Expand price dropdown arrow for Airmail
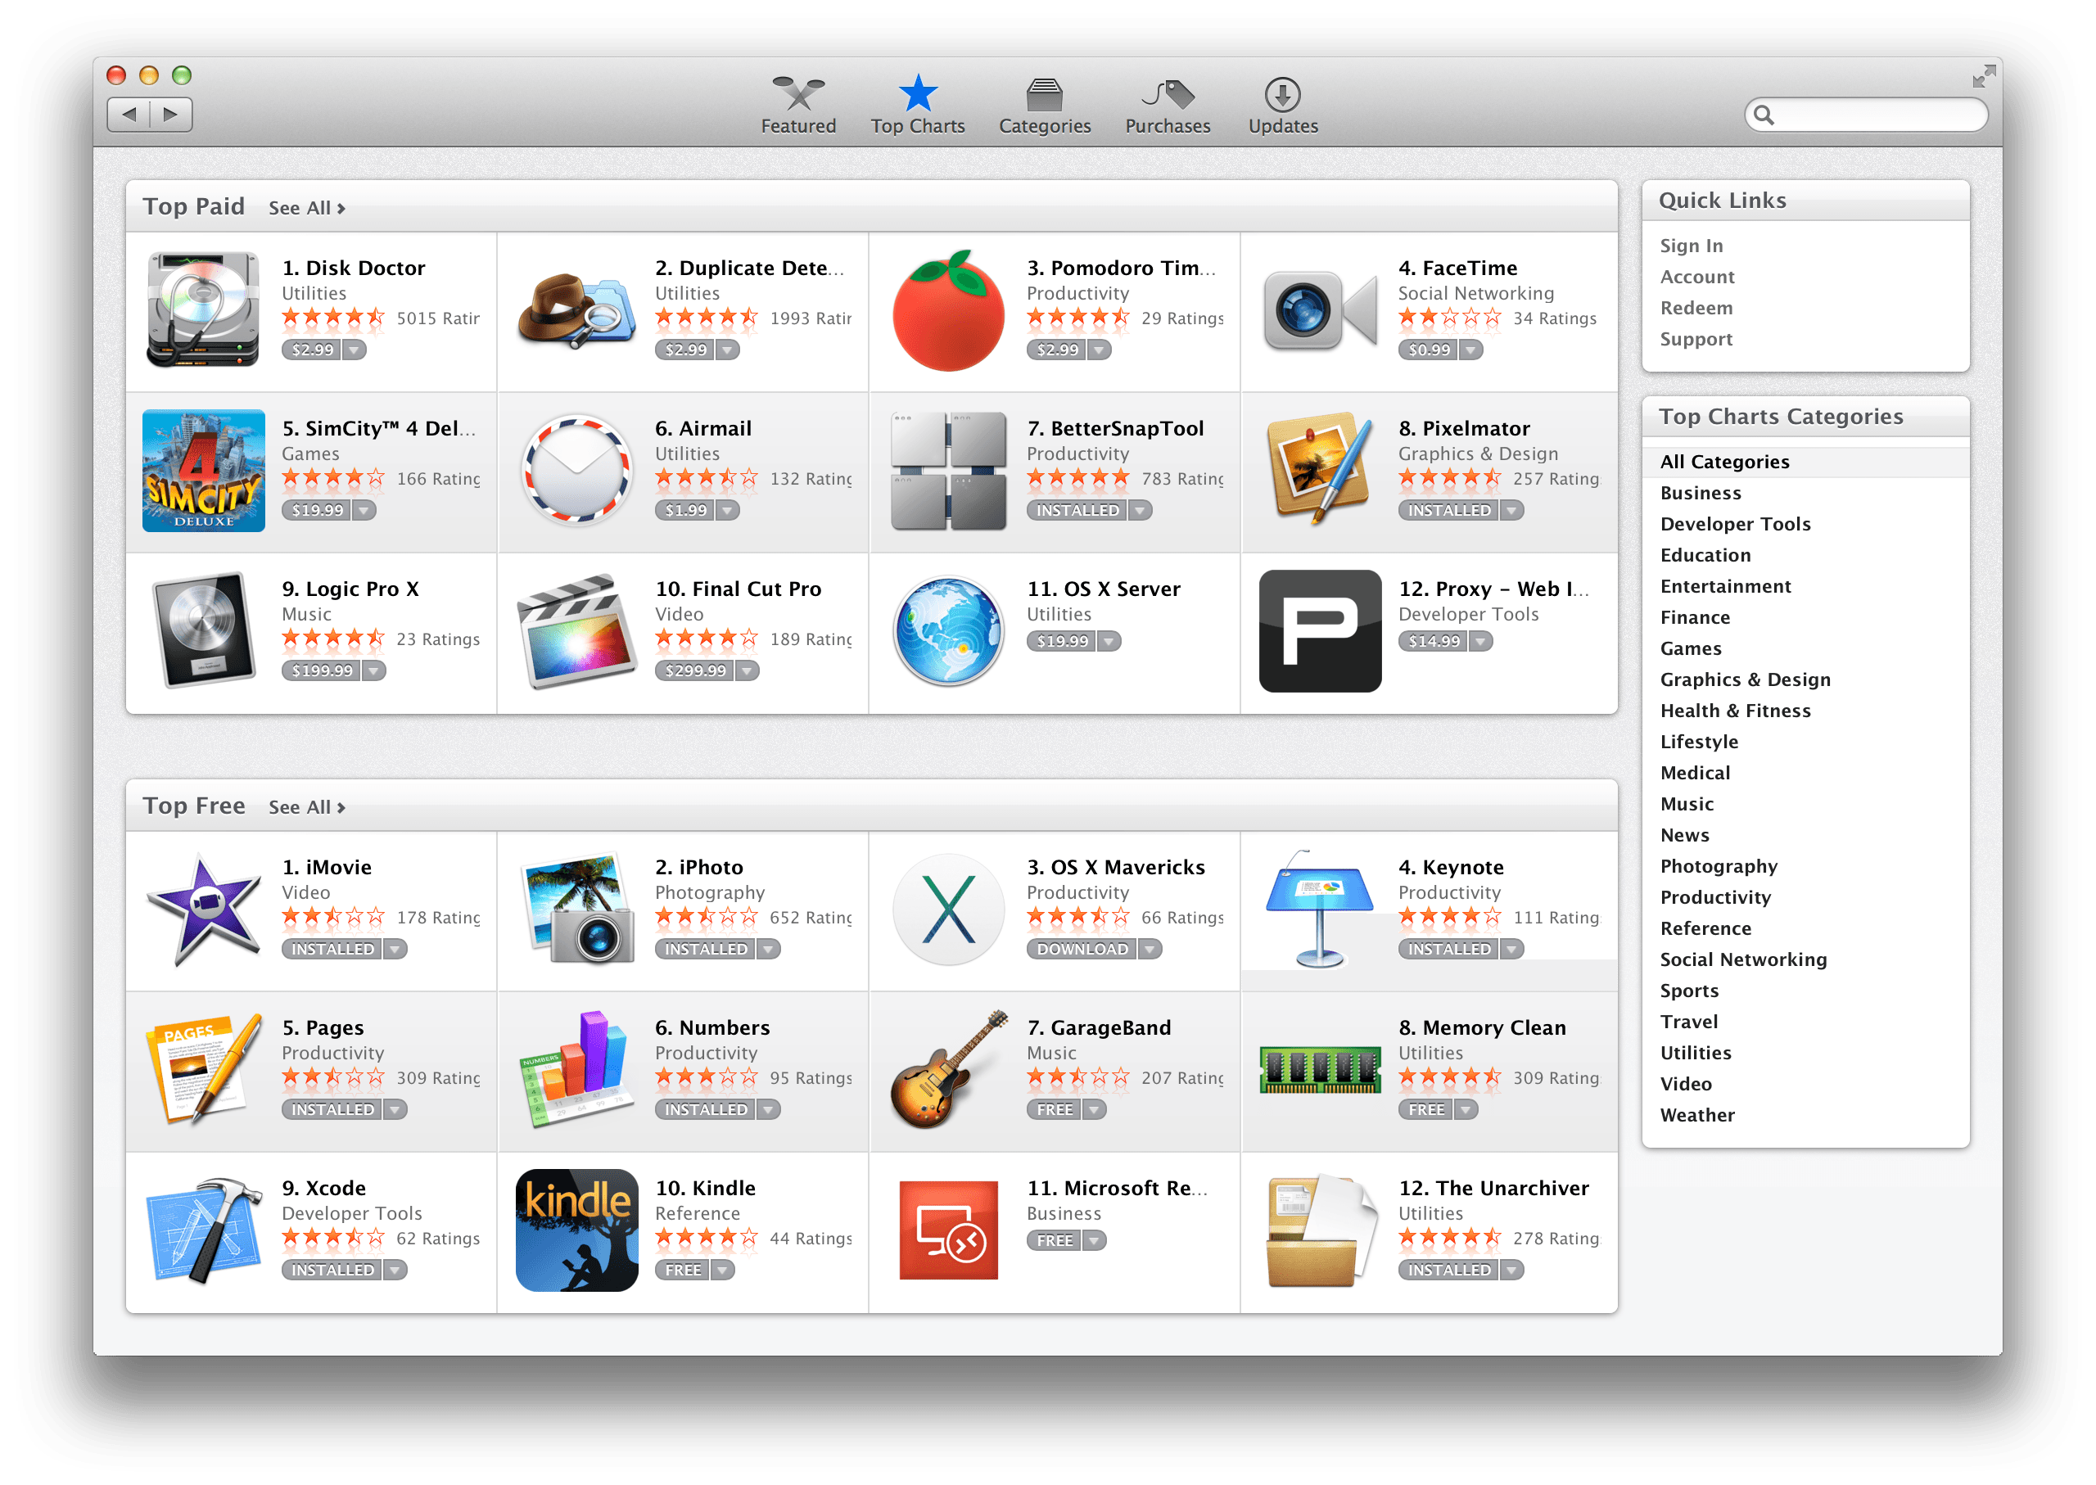 pos(727,510)
